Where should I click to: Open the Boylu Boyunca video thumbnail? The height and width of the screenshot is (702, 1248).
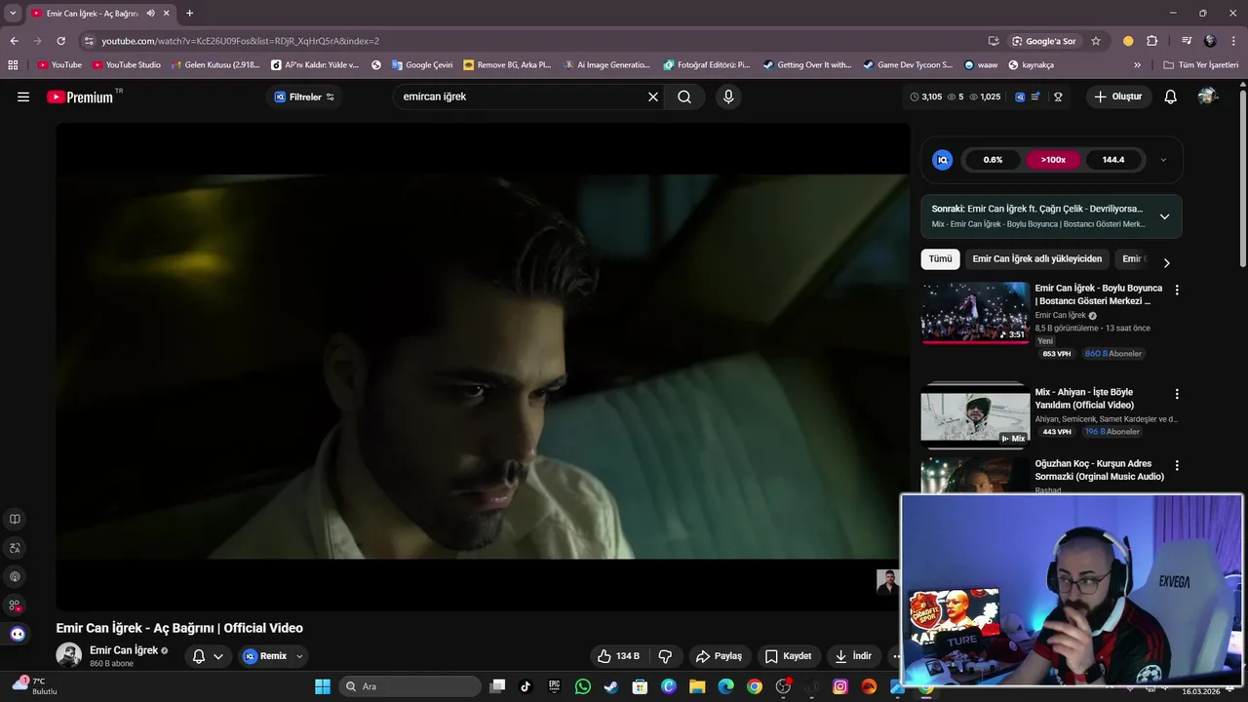pyautogui.click(x=975, y=313)
